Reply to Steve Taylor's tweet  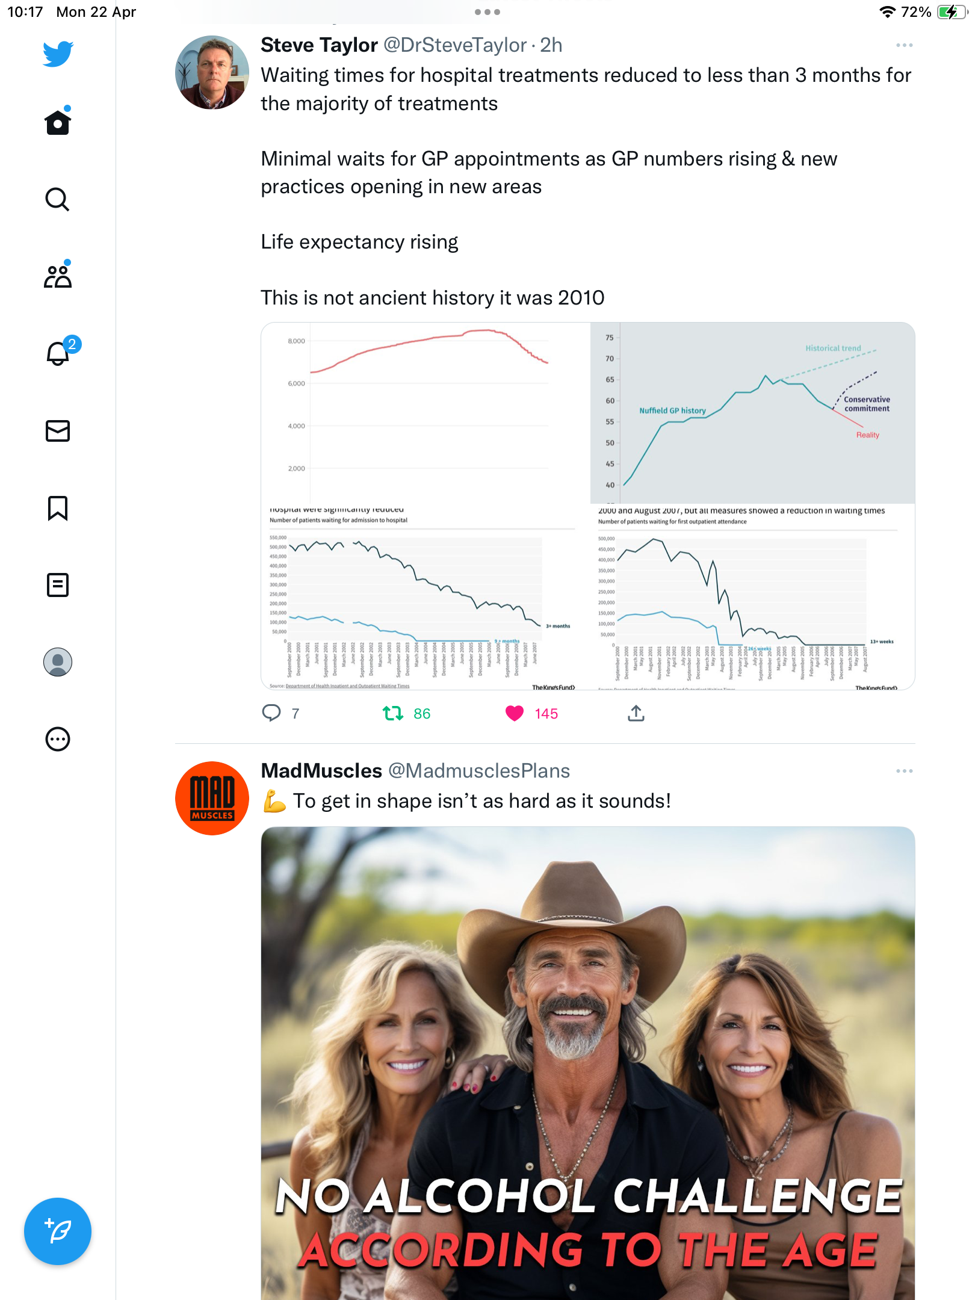[x=271, y=713]
